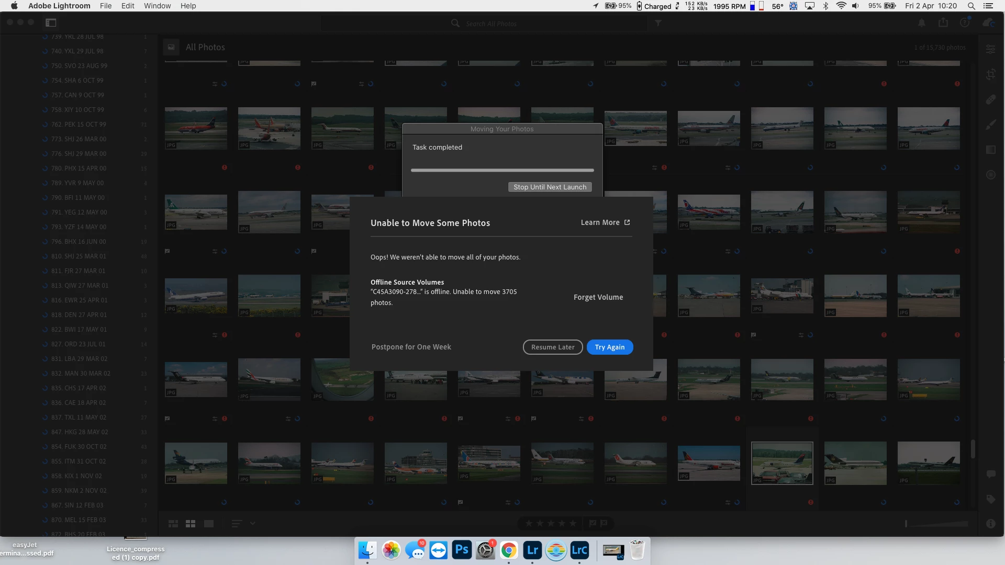Toggle the left panel sidebar icon

(x=51, y=23)
